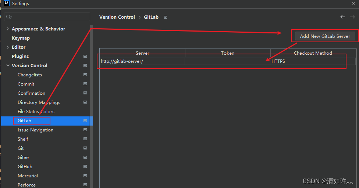Select the GitLab settings item

(x=47, y=120)
